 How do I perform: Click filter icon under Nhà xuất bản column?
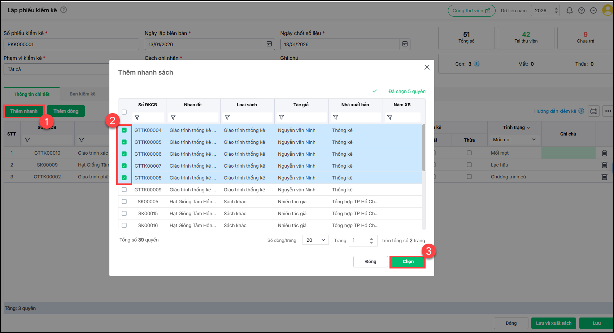pos(336,117)
